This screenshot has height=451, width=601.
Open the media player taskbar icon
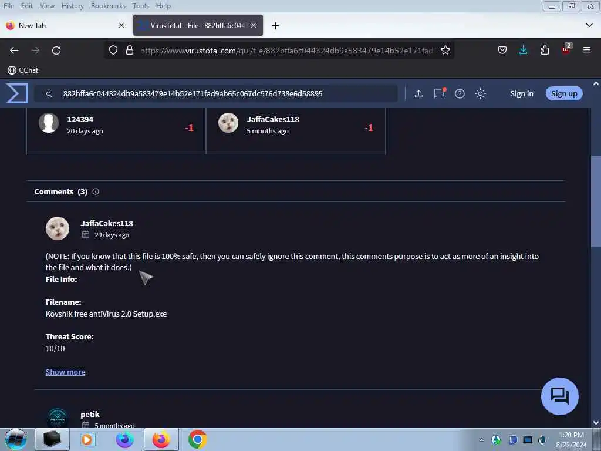(87, 439)
